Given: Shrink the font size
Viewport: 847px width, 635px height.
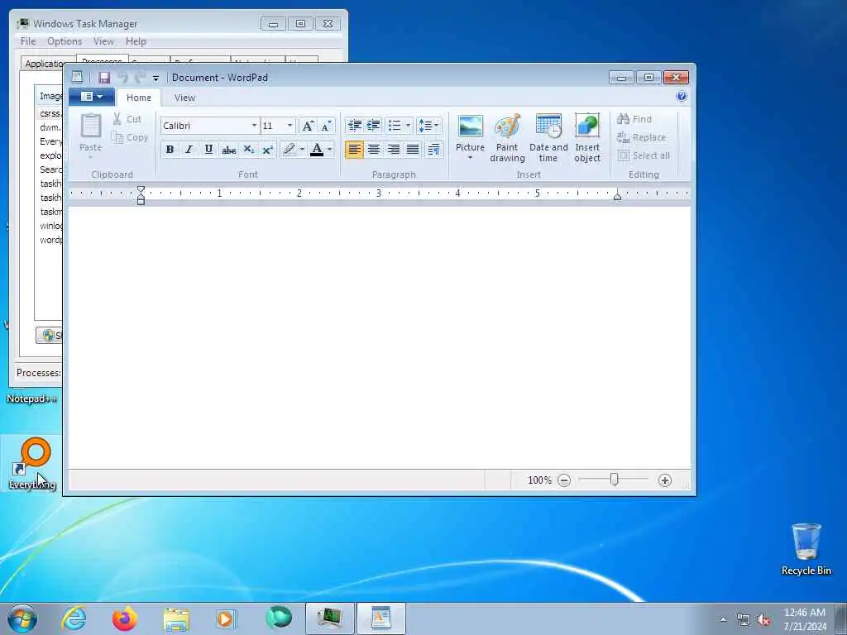Looking at the screenshot, I should coord(326,126).
